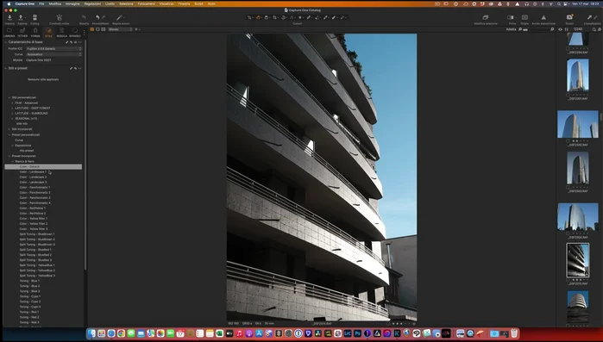Open the Tether tool tab
Viewport: 603px width, 342px height.
(x=22, y=32)
